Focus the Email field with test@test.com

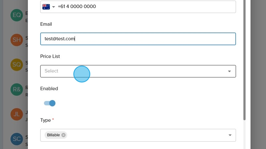138,39
